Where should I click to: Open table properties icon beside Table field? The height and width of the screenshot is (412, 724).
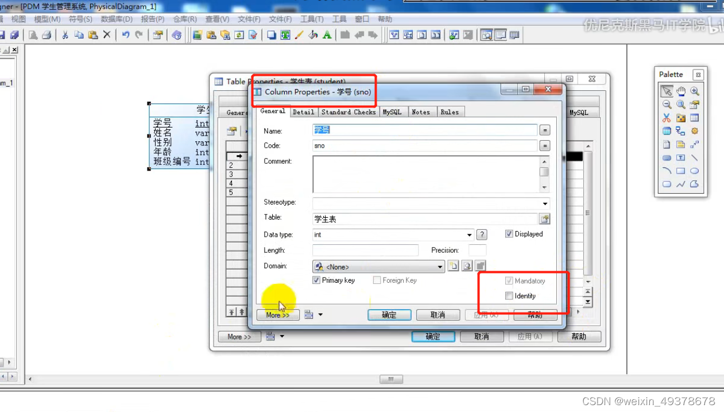tap(544, 219)
